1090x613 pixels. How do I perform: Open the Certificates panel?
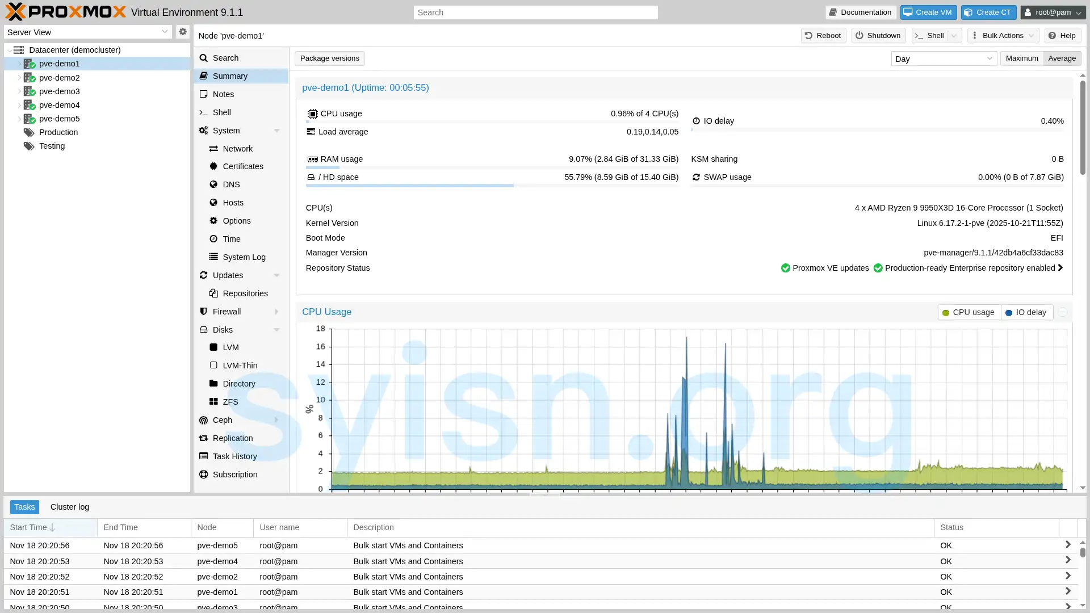coord(242,166)
